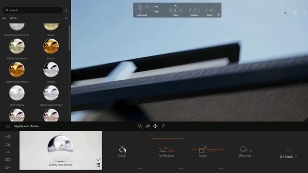The height and width of the screenshot is (173, 308).
Task: Open the grid icon in material preview
Action: click(98, 165)
